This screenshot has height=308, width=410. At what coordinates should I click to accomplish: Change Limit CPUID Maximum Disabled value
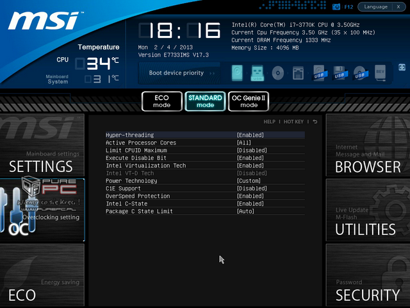point(252,150)
